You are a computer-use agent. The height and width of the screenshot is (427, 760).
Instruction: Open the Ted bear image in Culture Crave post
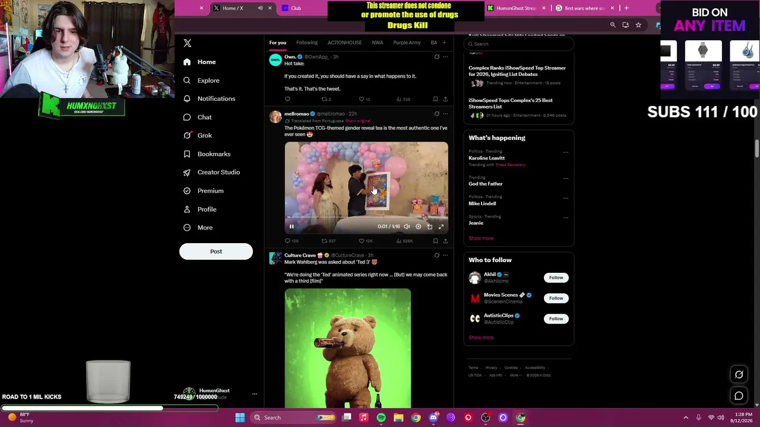[x=347, y=349]
